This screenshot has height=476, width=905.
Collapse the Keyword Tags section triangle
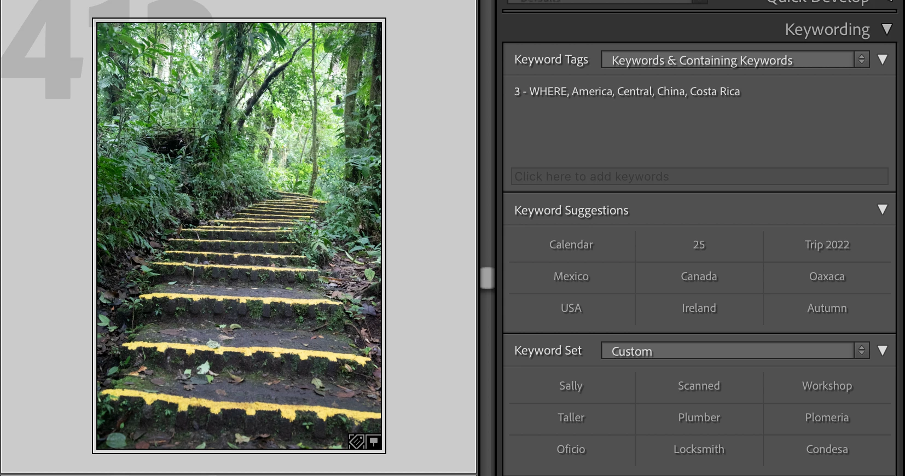point(882,59)
